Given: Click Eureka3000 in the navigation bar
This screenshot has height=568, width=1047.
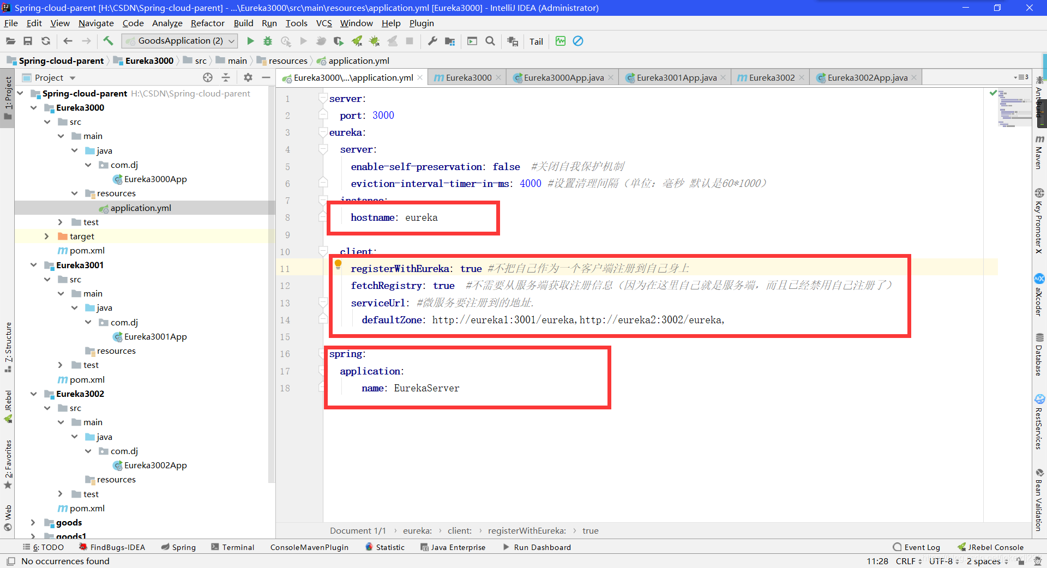Looking at the screenshot, I should tap(143, 61).
